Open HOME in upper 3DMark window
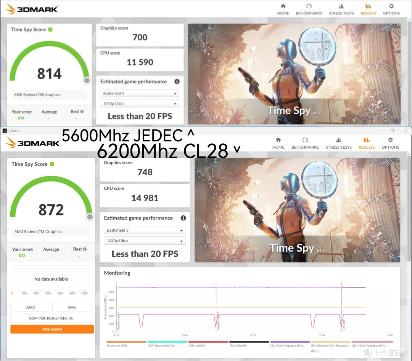412x361 pixels. pos(283,10)
